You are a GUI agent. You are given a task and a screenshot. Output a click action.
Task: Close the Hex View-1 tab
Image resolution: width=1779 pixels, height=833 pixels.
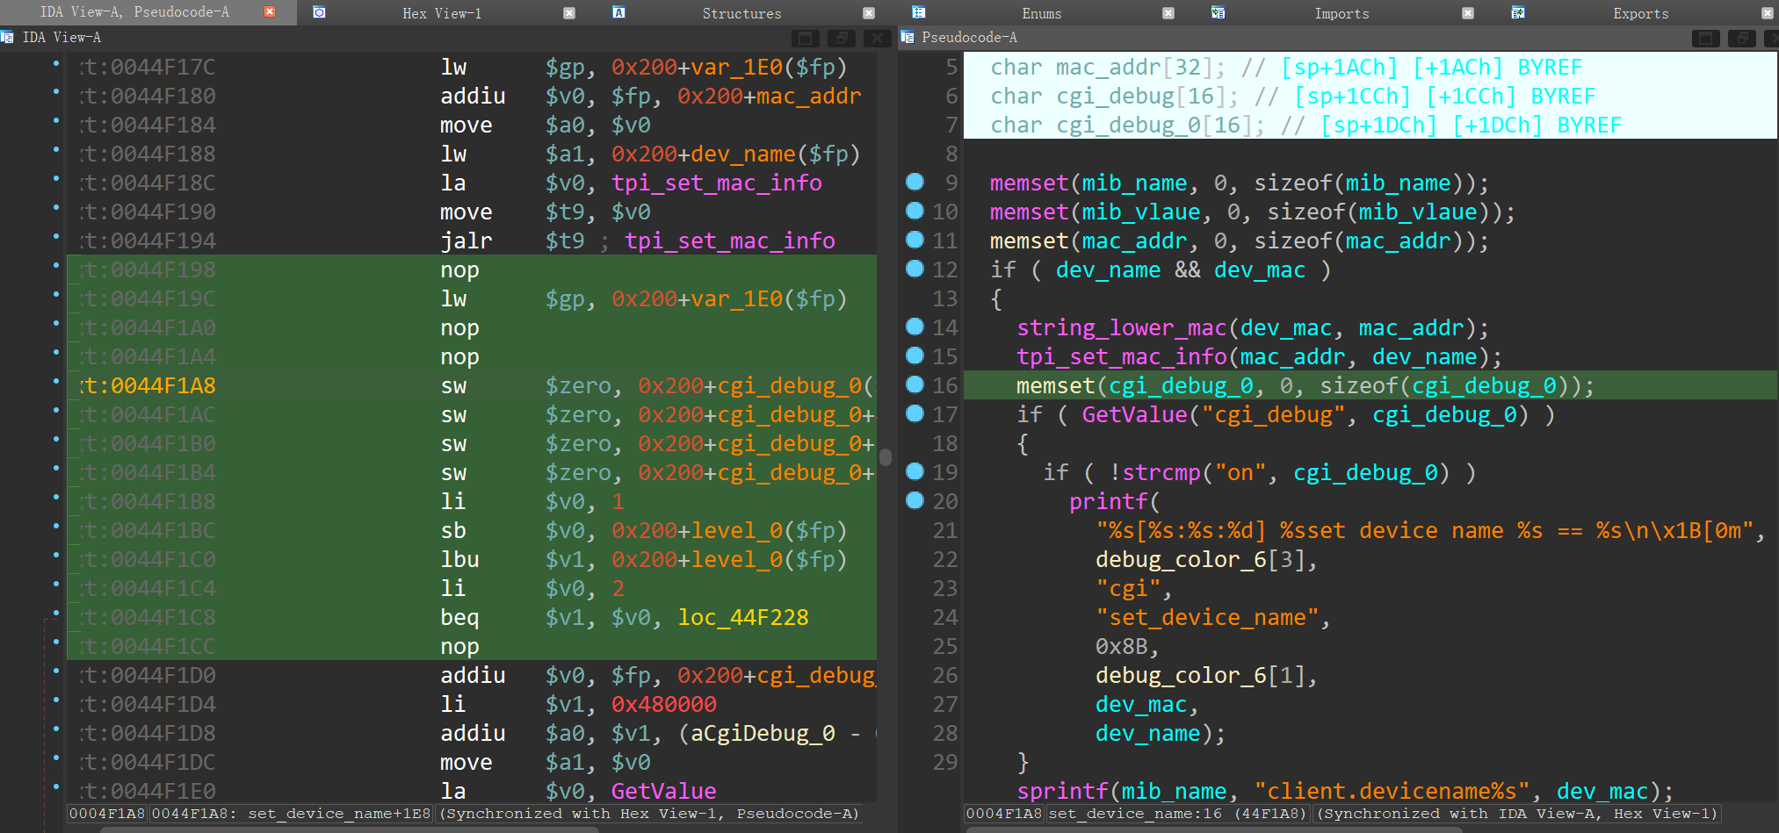coord(569,13)
